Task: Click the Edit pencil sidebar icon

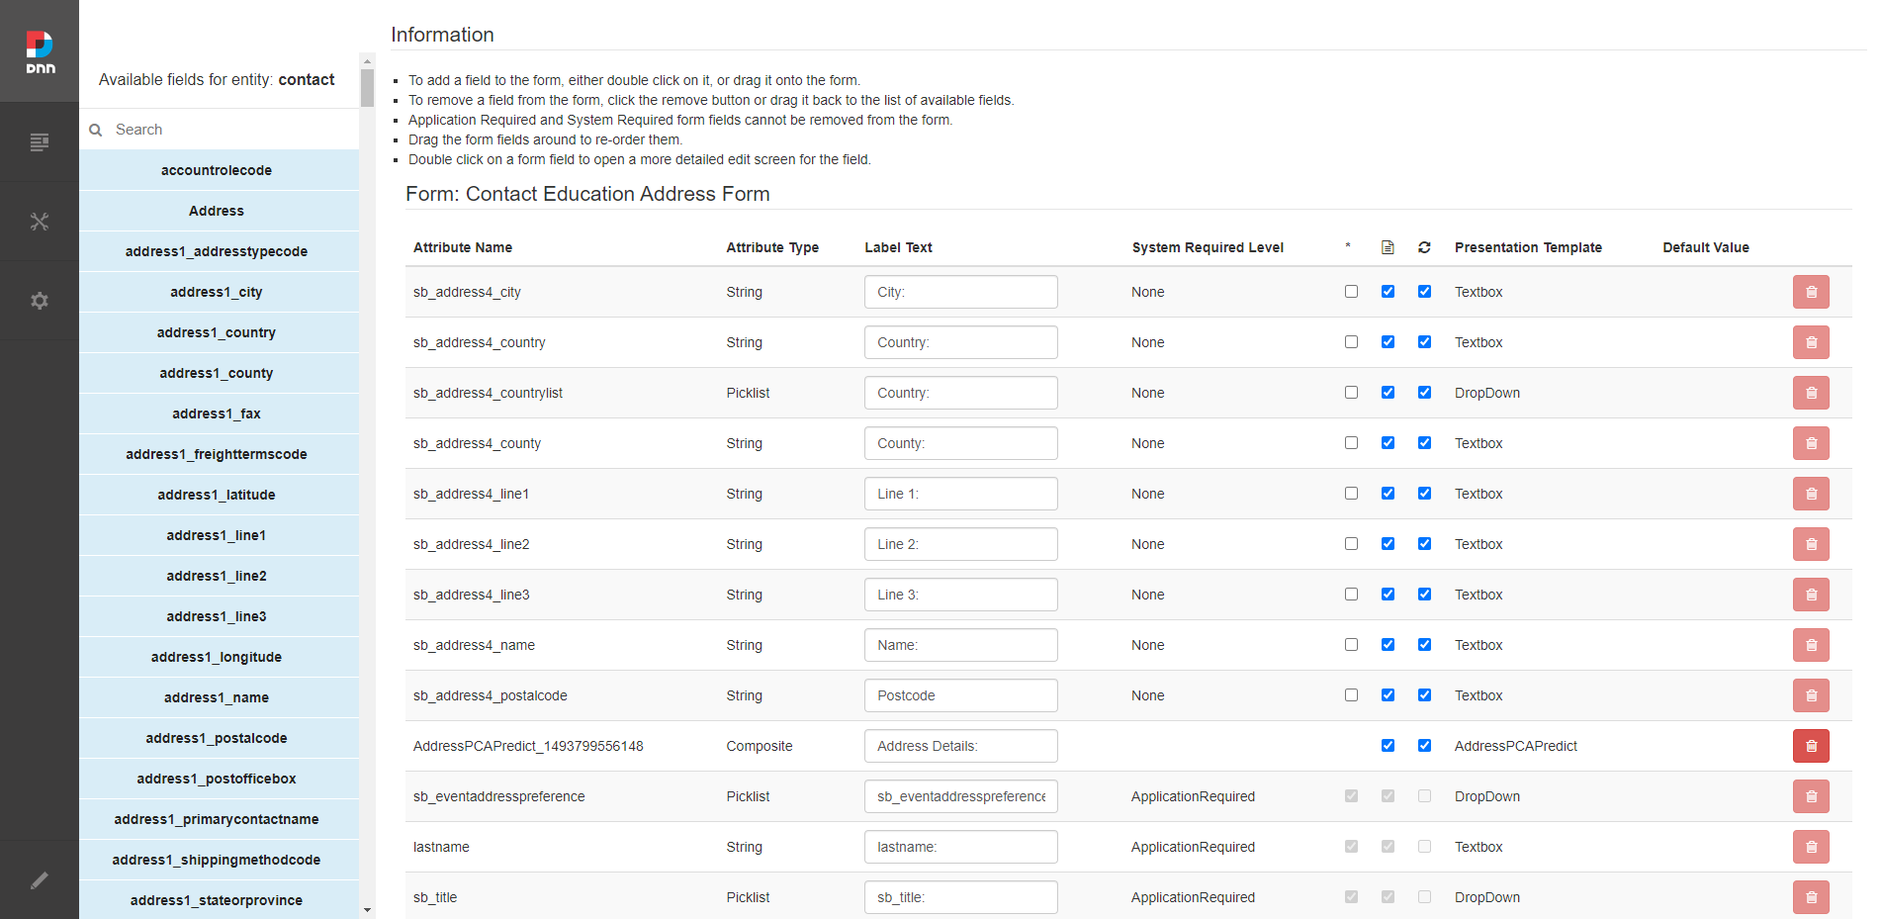Action: point(40,880)
